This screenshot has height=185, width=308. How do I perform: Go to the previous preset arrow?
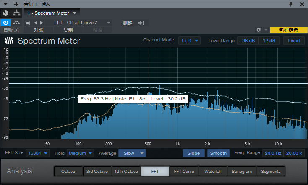[x=36, y=23]
